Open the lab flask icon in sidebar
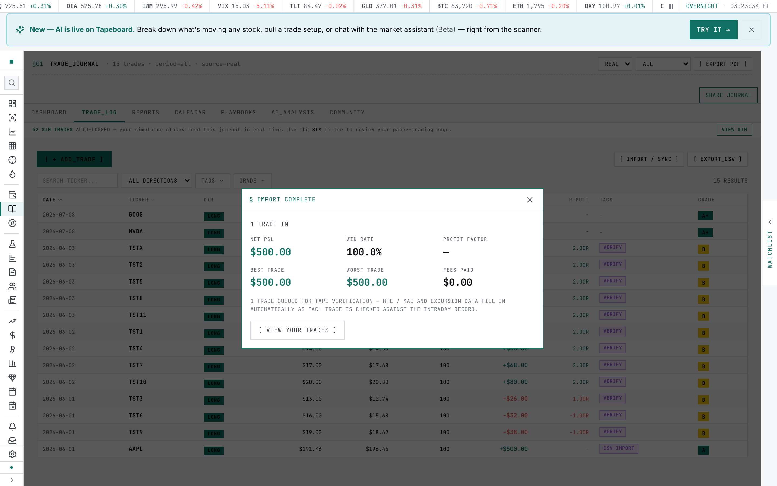This screenshot has height=486, width=777. (12, 244)
